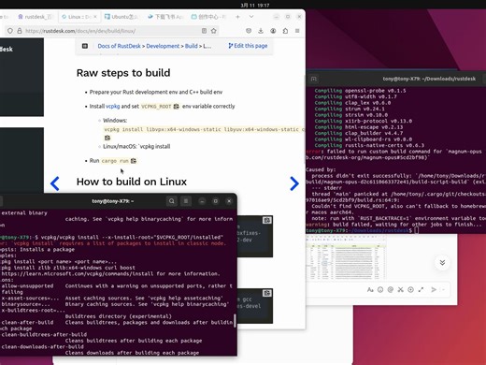Open new tab in rustdesk terminal

[314, 79]
